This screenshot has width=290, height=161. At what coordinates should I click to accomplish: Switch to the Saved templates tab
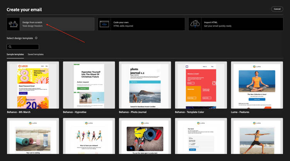coord(36,55)
